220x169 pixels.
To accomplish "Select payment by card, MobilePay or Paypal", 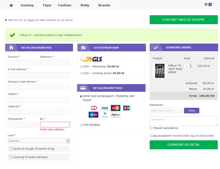I will (81, 96).
